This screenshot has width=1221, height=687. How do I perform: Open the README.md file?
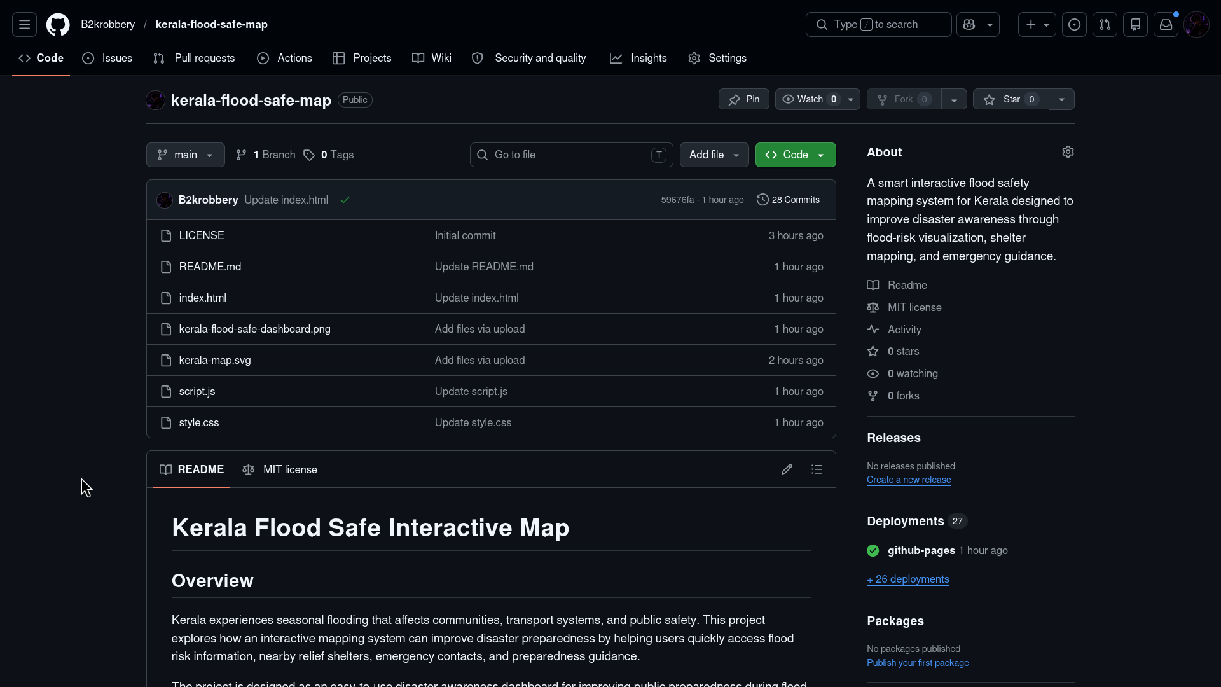click(210, 267)
